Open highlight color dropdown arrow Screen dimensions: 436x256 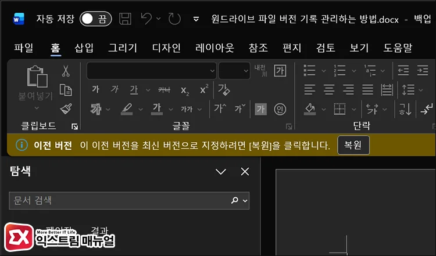click(x=141, y=109)
